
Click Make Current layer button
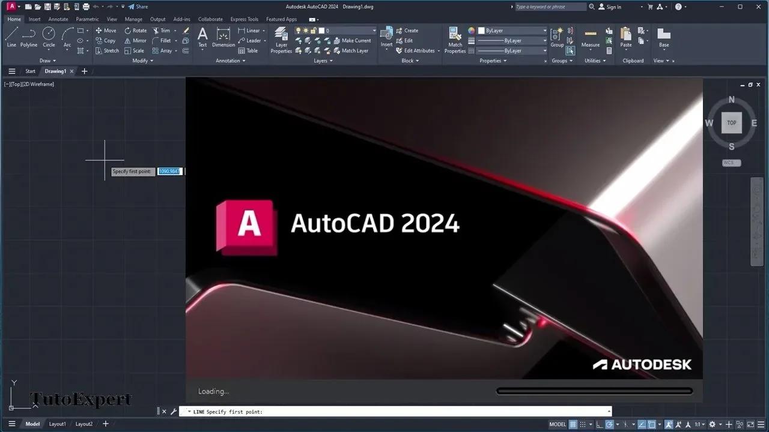[x=351, y=41]
